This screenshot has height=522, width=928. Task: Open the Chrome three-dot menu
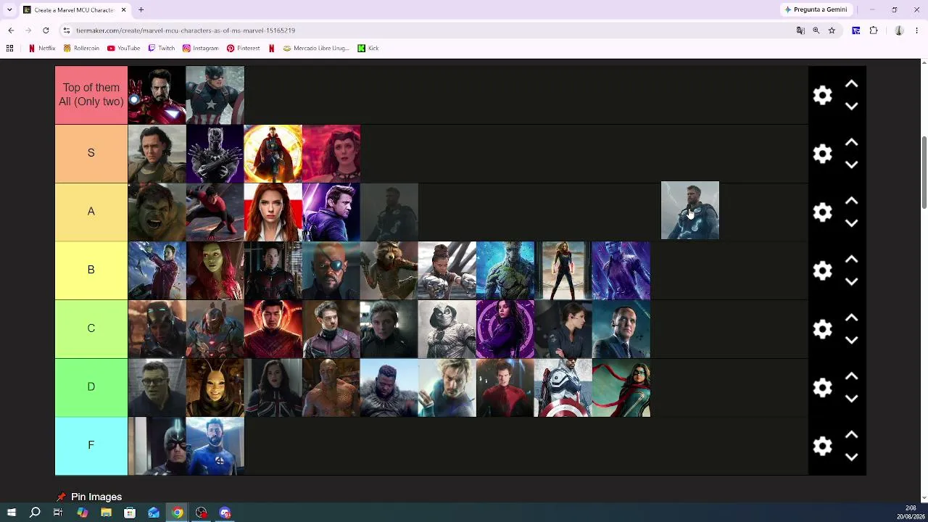[x=917, y=30]
